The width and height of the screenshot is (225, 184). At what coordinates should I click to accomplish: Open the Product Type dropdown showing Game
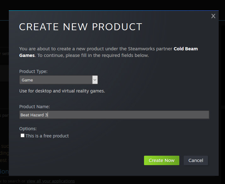coord(58,80)
